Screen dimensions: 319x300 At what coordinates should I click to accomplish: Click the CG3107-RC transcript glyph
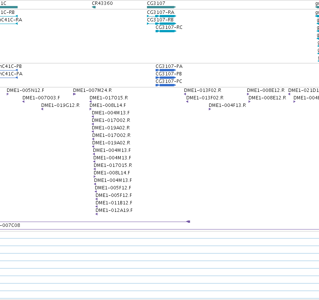pos(166,31)
